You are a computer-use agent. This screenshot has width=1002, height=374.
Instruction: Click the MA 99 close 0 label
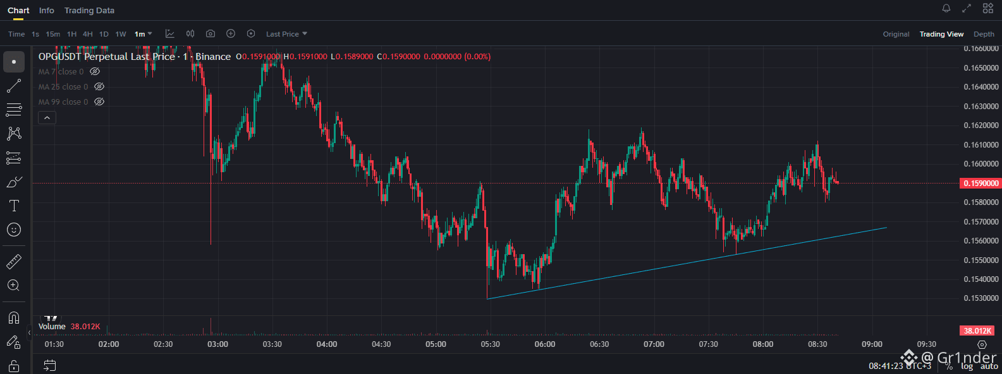tap(63, 102)
